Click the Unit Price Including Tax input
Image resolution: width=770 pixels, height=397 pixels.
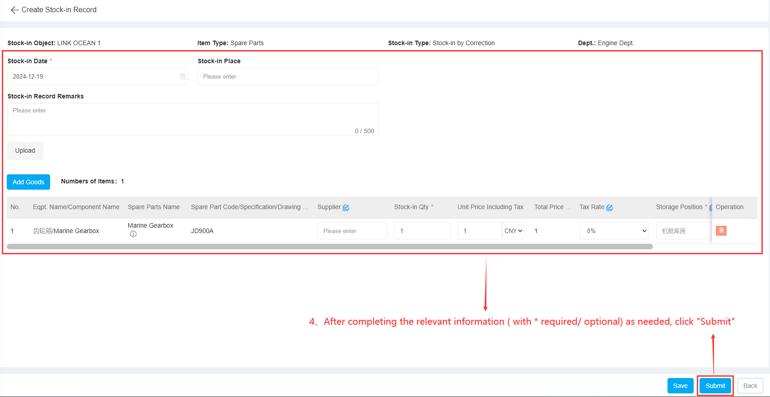click(480, 231)
